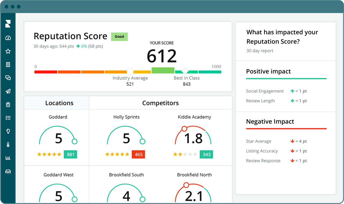This screenshot has height=204, width=344.
Task: Select the Holly Sprints red 465 badge
Action: click(138, 154)
